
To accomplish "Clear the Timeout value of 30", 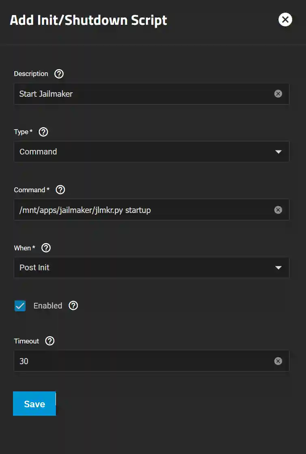I will (278, 361).
